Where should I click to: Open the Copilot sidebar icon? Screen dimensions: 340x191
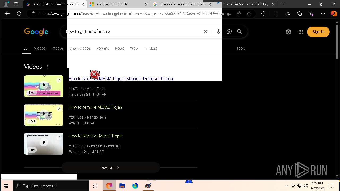click(x=334, y=14)
